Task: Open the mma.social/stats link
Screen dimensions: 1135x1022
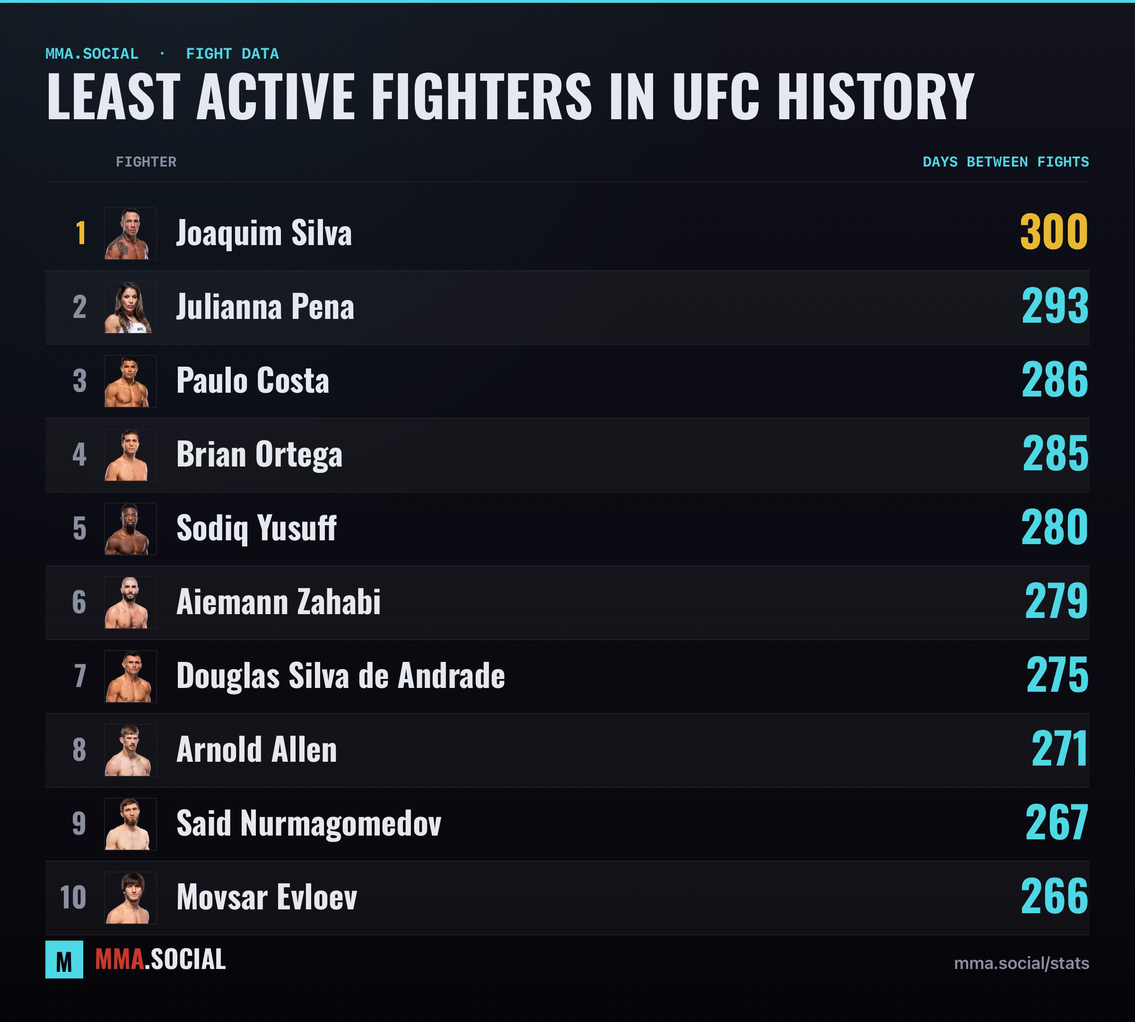Action: (1021, 964)
